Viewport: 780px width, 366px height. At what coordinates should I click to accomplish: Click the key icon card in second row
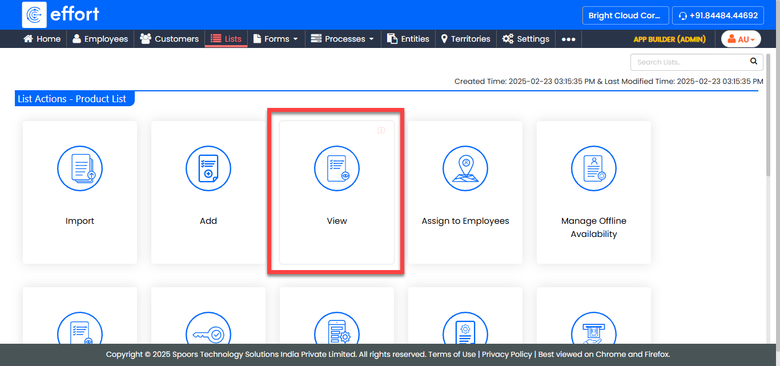[208, 332]
